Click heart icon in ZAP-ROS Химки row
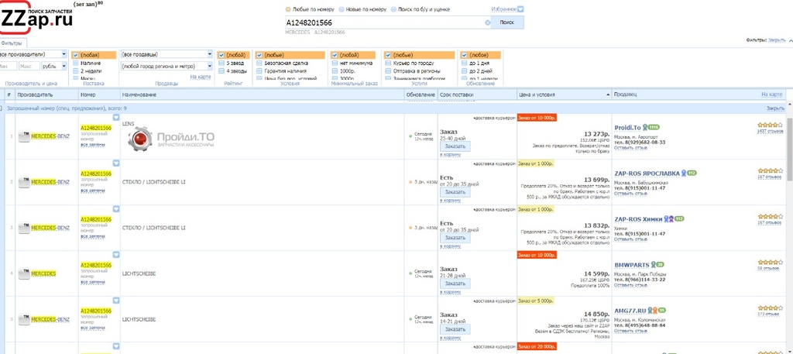 pos(116,209)
